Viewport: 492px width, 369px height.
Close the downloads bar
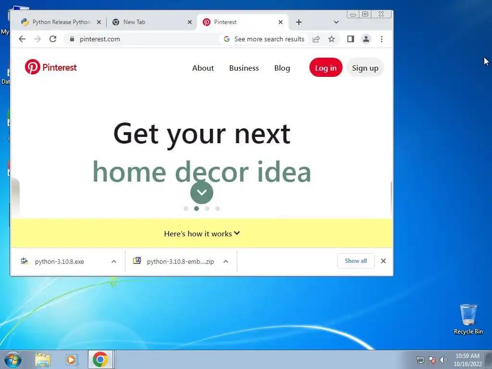383,261
